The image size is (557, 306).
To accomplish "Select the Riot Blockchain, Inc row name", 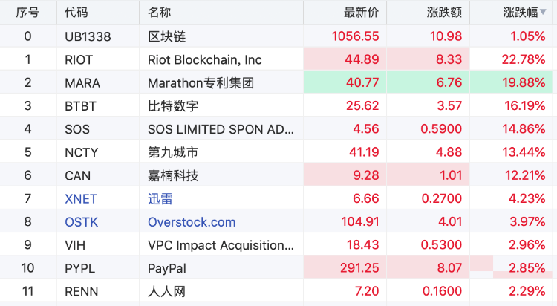I will point(205,59).
